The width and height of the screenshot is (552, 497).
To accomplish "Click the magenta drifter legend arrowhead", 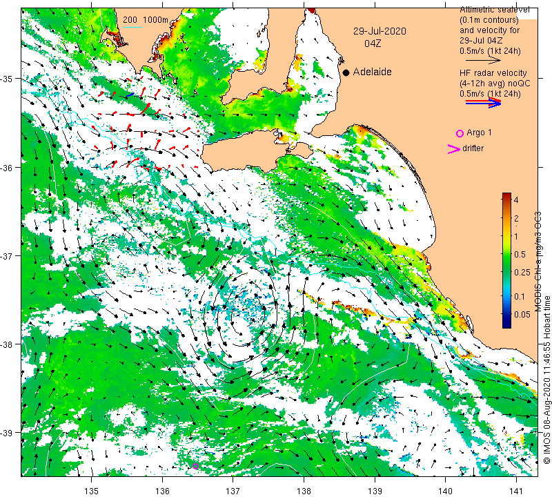I will tap(454, 149).
